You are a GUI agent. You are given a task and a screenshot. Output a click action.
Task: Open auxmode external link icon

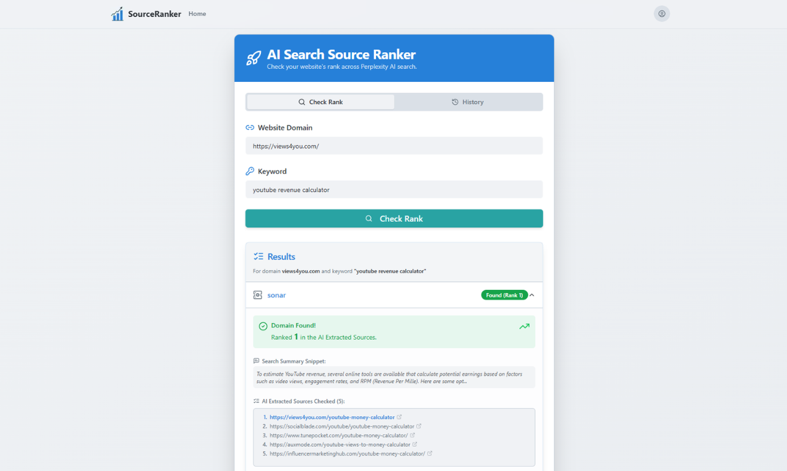point(415,444)
